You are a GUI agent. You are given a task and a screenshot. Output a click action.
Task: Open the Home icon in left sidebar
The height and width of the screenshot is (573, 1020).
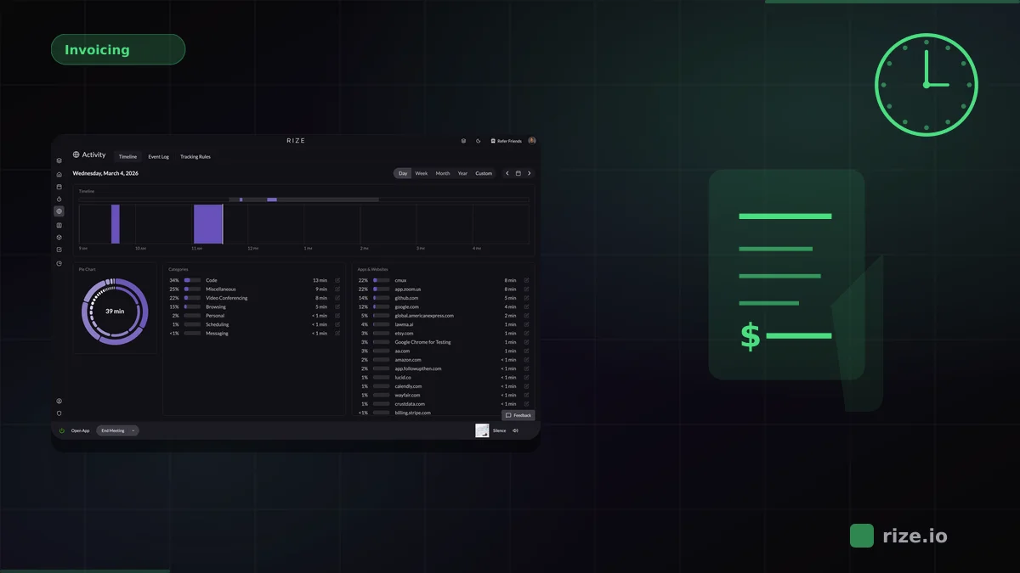pos(59,174)
